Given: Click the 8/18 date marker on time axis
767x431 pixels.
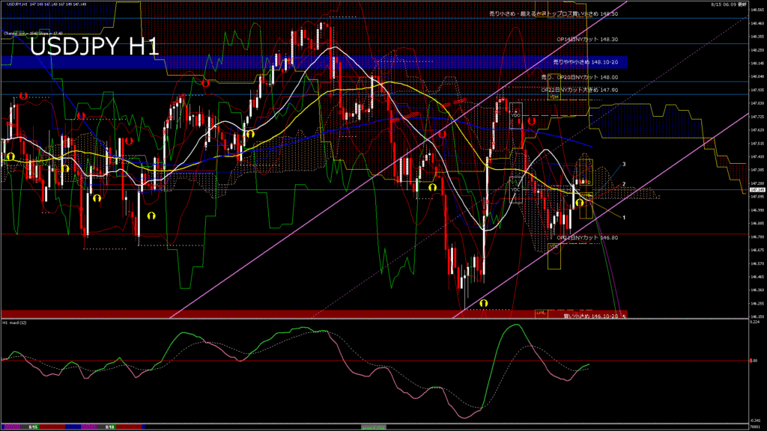Looking at the screenshot, I should (109, 427).
